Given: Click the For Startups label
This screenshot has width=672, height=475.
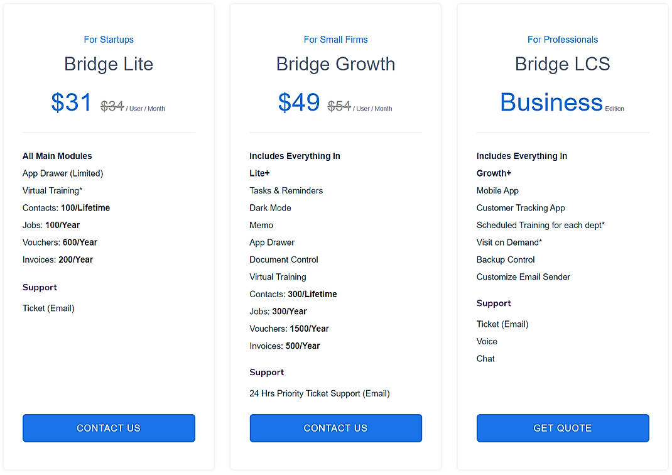Looking at the screenshot, I should (x=108, y=39).
